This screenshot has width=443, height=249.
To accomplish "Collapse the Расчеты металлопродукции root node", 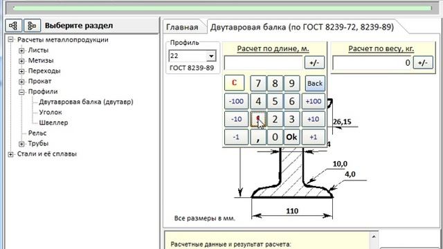I will [10, 40].
